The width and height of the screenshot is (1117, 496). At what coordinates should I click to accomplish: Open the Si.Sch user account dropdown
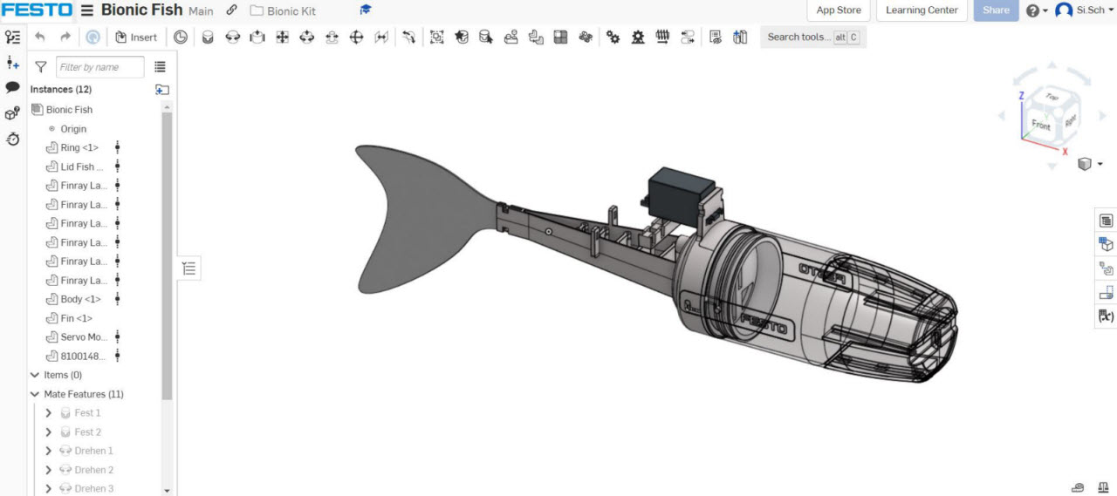tap(1085, 10)
